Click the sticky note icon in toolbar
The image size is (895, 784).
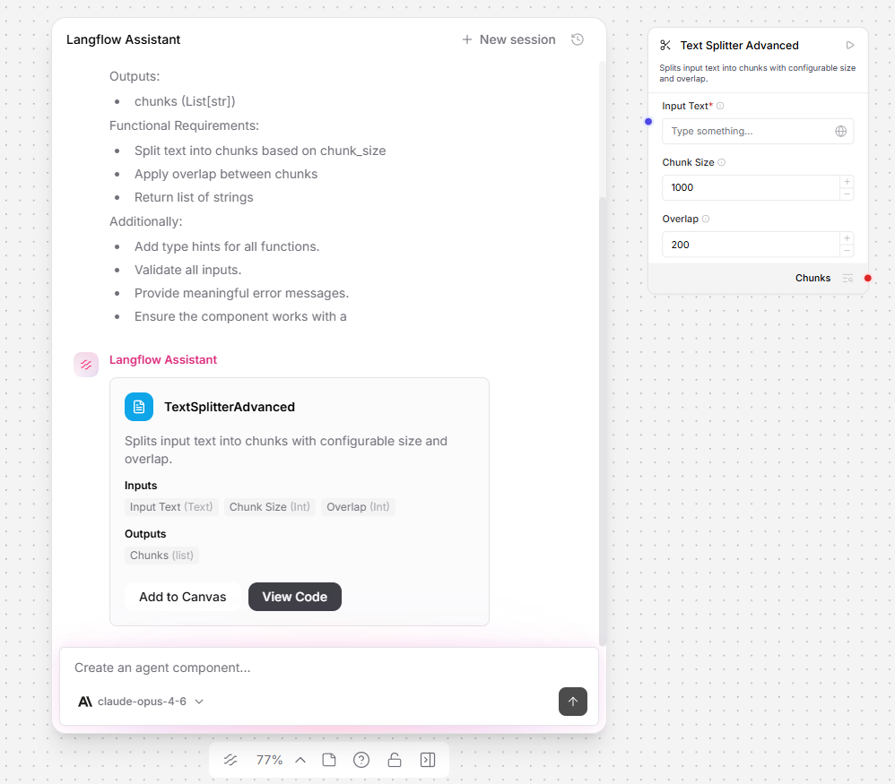click(329, 760)
